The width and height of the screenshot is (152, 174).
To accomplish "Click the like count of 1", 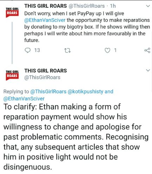I will coord(115,50).
